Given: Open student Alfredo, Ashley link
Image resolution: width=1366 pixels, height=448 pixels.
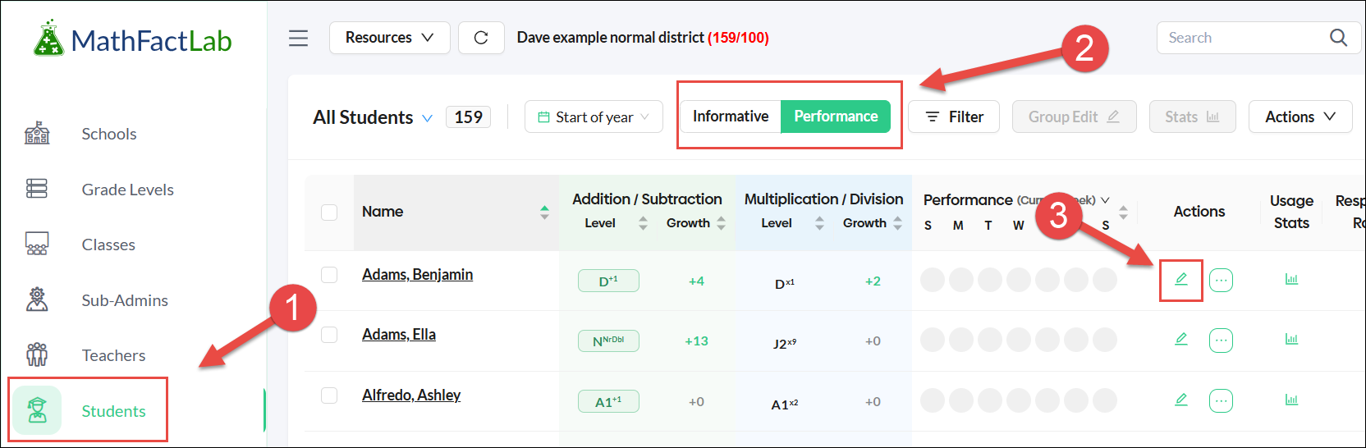Looking at the screenshot, I should [x=411, y=395].
